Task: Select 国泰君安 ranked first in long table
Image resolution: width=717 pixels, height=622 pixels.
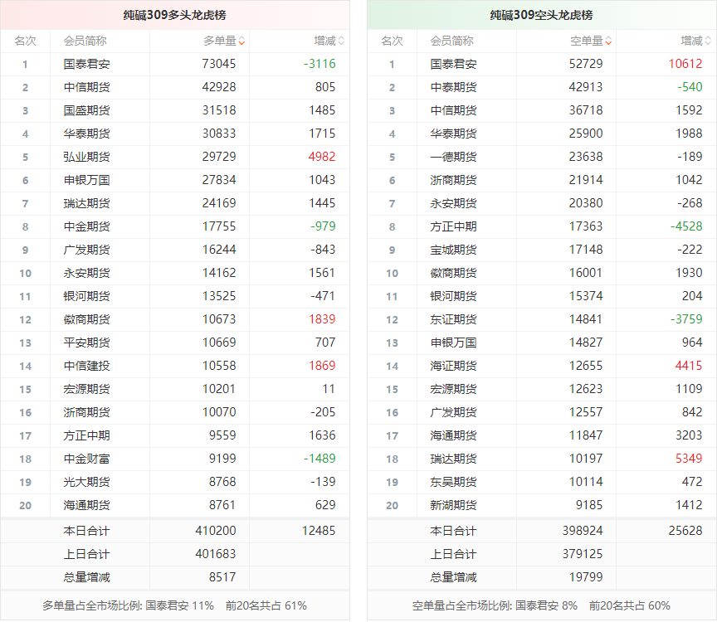Action: (x=86, y=64)
